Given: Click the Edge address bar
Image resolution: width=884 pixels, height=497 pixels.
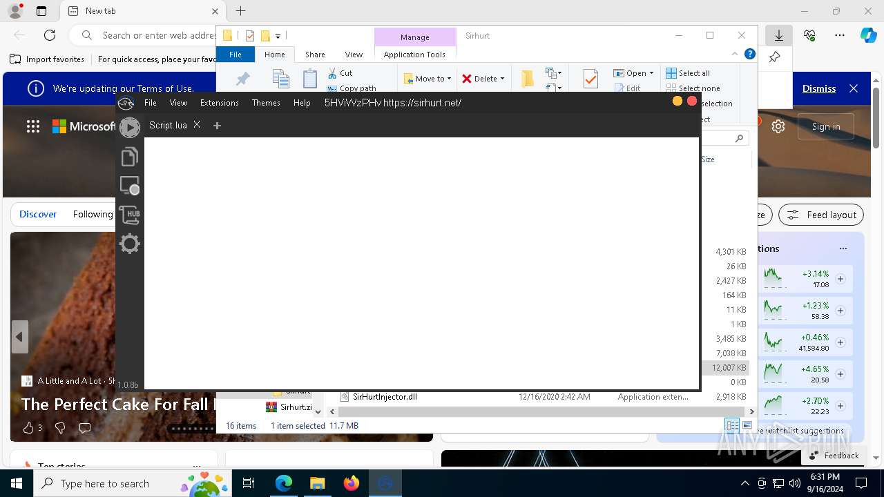Looking at the screenshot, I should (159, 35).
